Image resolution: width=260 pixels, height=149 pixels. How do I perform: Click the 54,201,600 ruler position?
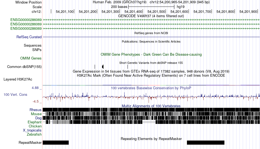point(179,11)
